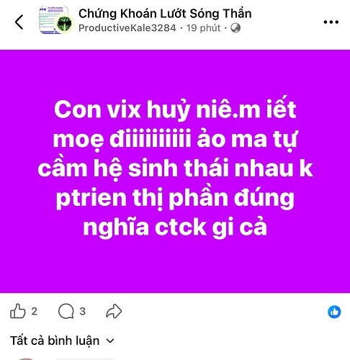350x360 pixels.
Task: Tap the text line nghĩa ctck gi cả
Action: click(x=175, y=227)
